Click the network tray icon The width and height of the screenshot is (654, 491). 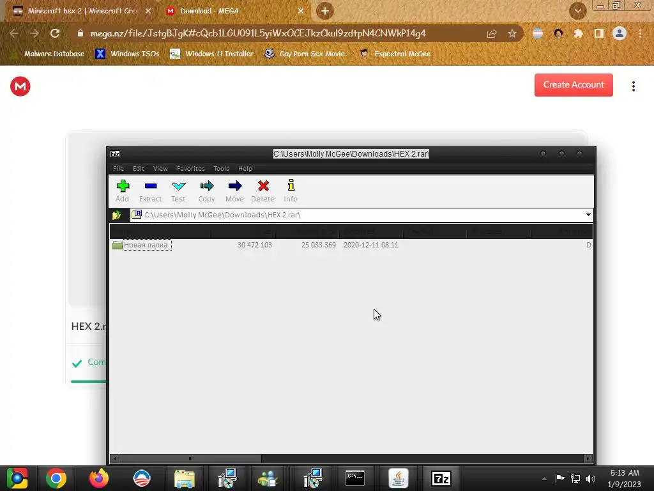point(575,479)
